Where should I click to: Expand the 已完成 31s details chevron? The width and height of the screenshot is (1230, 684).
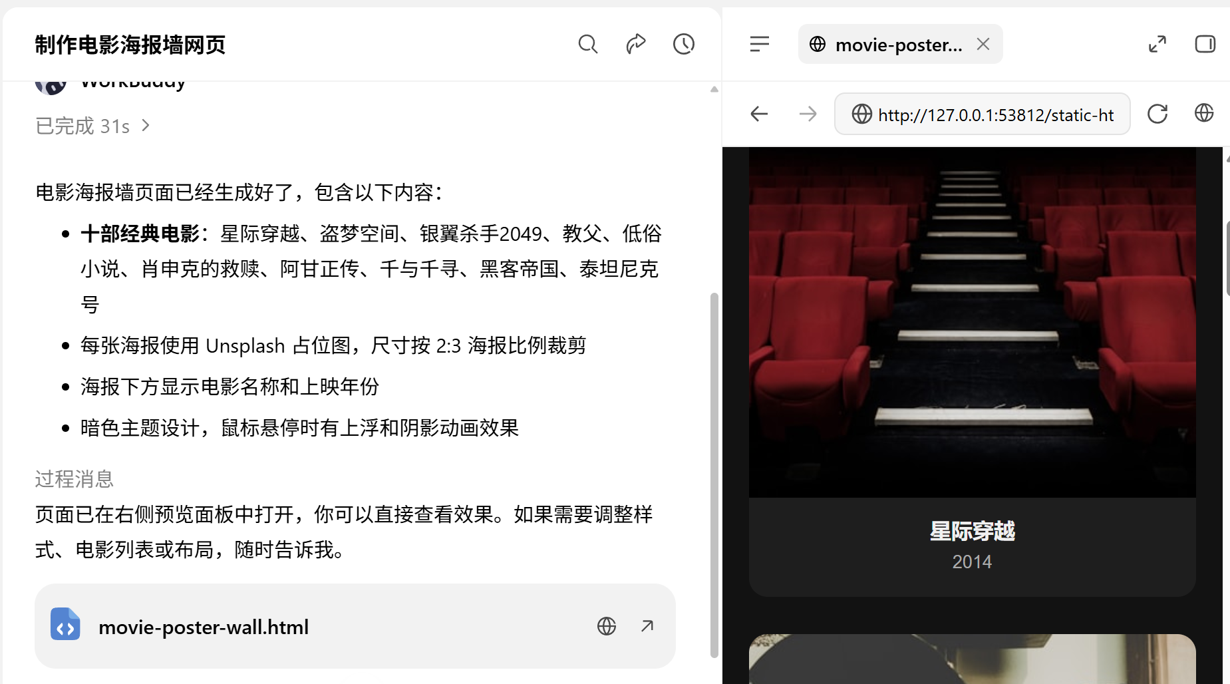146,125
